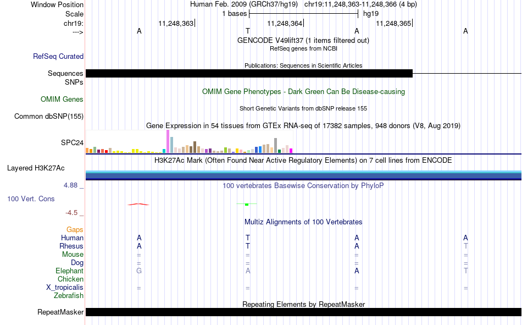Click the SPC24 gene expression label
The height and width of the screenshot is (325, 522).
(x=72, y=142)
